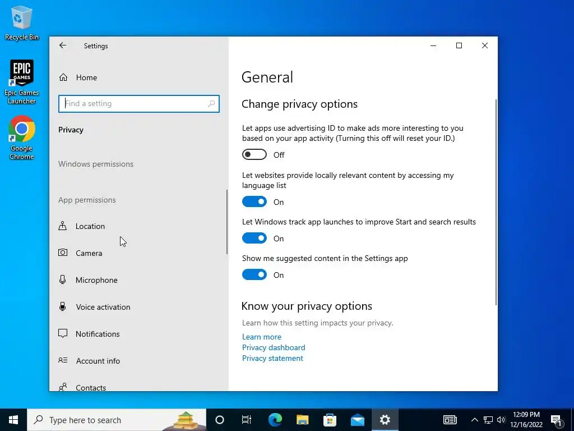The height and width of the screenshot is (431, 574).
Task: Click the App permissions heading
Action: pos(87,200)
